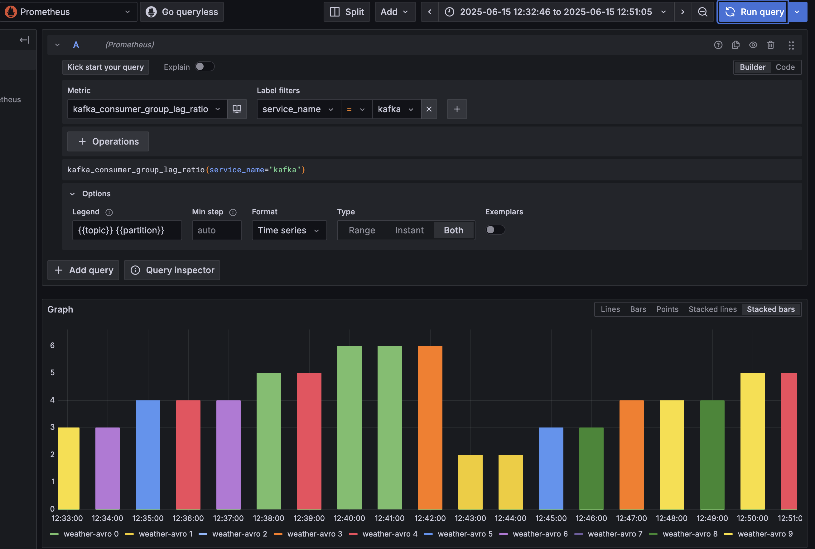Collapse the sidebar arrow icon
The width and height of the screenshot is (815, 549).
click(24, 40)
